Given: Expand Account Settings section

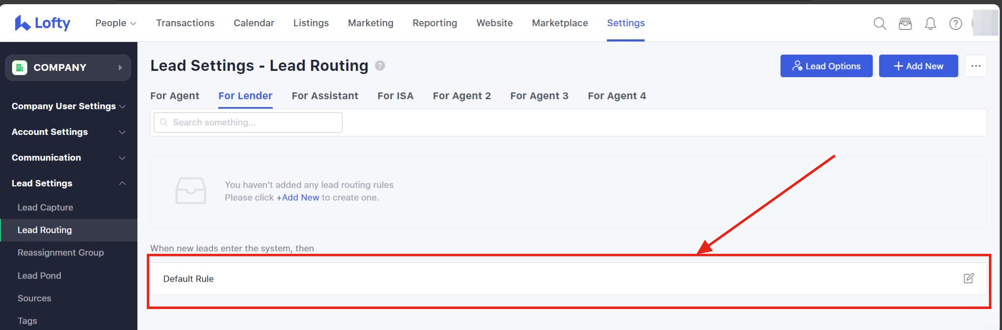Looking at the screenshot, I should (x=68, y=132).
